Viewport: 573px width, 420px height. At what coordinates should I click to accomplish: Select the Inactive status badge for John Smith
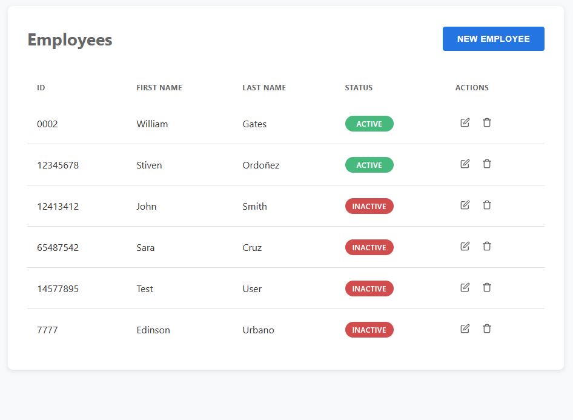(369, 206)
